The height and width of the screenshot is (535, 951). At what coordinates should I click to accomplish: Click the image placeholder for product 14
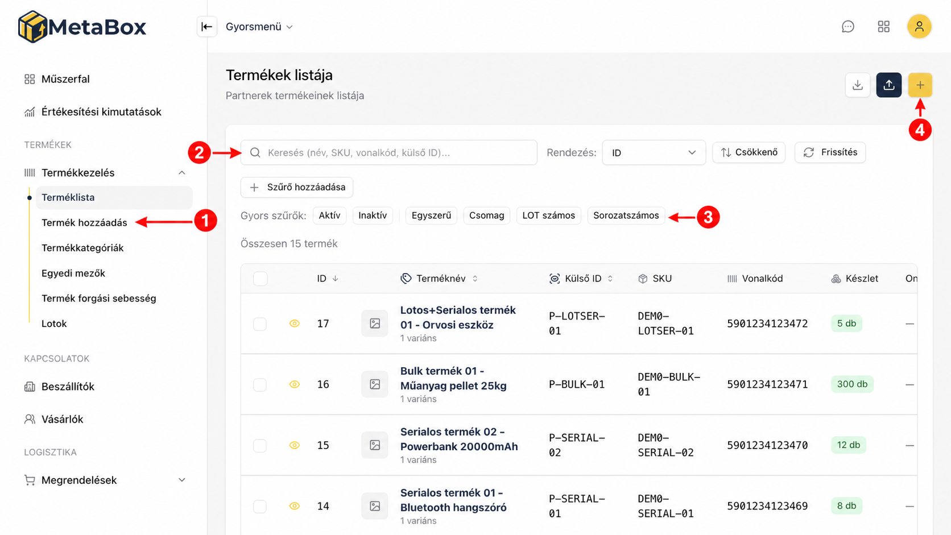375,506
